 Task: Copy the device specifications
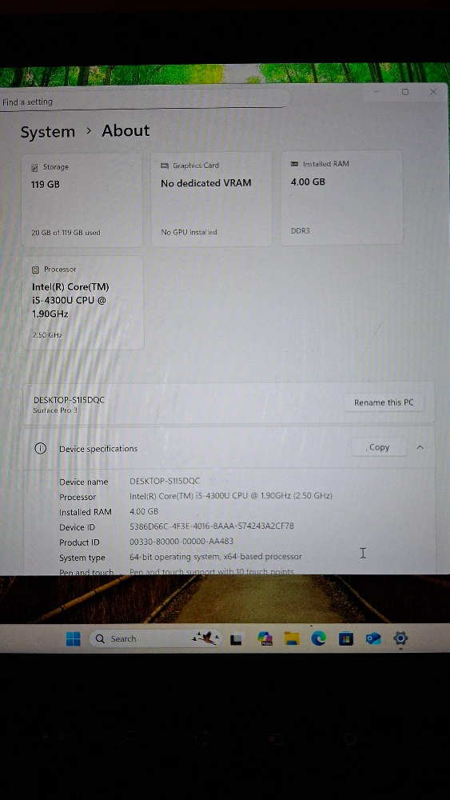coord(379,447)
